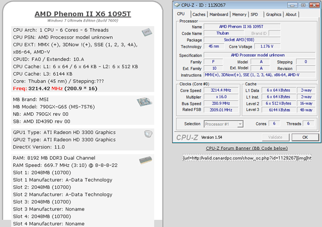The height and width of the screenshot is (227, 322).
Task: Click the 'DirectX Version: 11.0' line
Action: point(39,147)
